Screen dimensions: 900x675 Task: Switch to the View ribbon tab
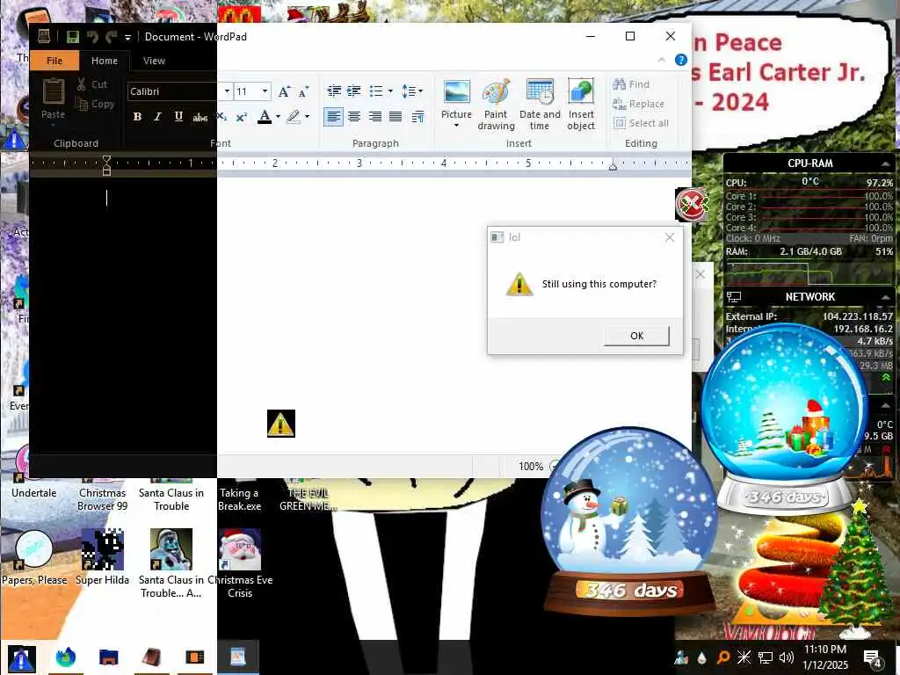point(154,61)
